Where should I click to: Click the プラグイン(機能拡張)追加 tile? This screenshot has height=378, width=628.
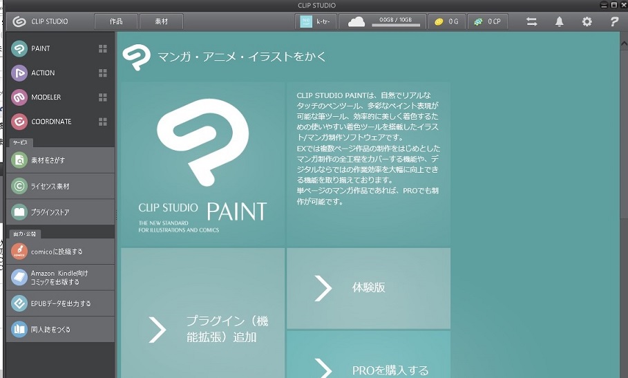(x=202, y=313)
